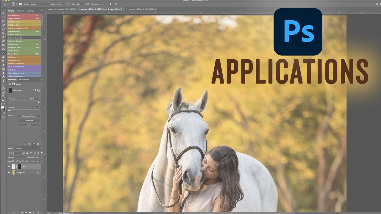Click the apply mask icon in Properties

[29, 144]
